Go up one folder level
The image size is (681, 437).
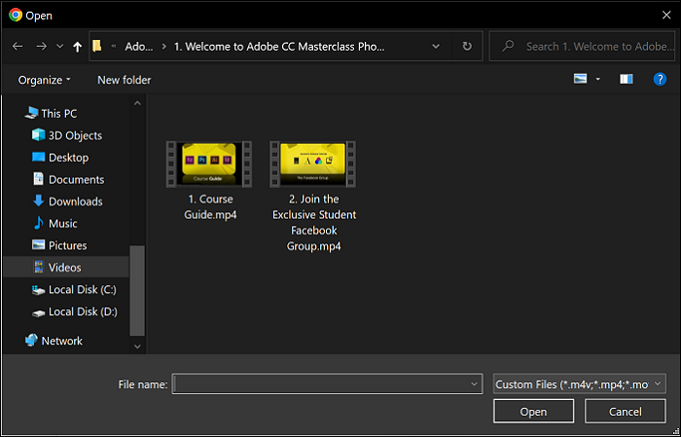[77, 46]
